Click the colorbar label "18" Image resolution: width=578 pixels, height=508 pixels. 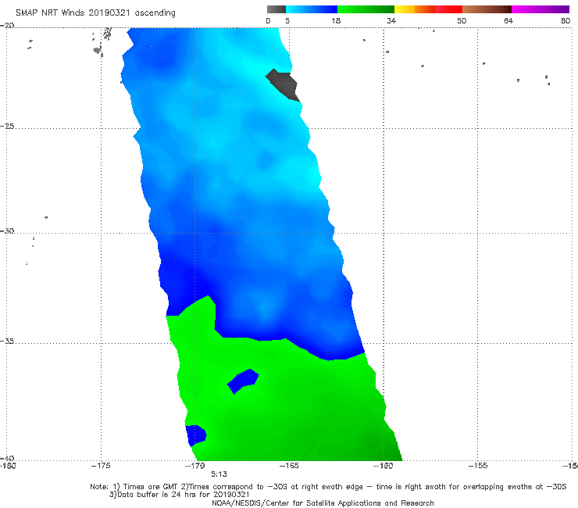click(x=336, y=21)
